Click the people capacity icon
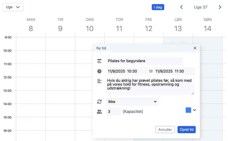Screen dimensions: 228x141 [x=99, y=112]
